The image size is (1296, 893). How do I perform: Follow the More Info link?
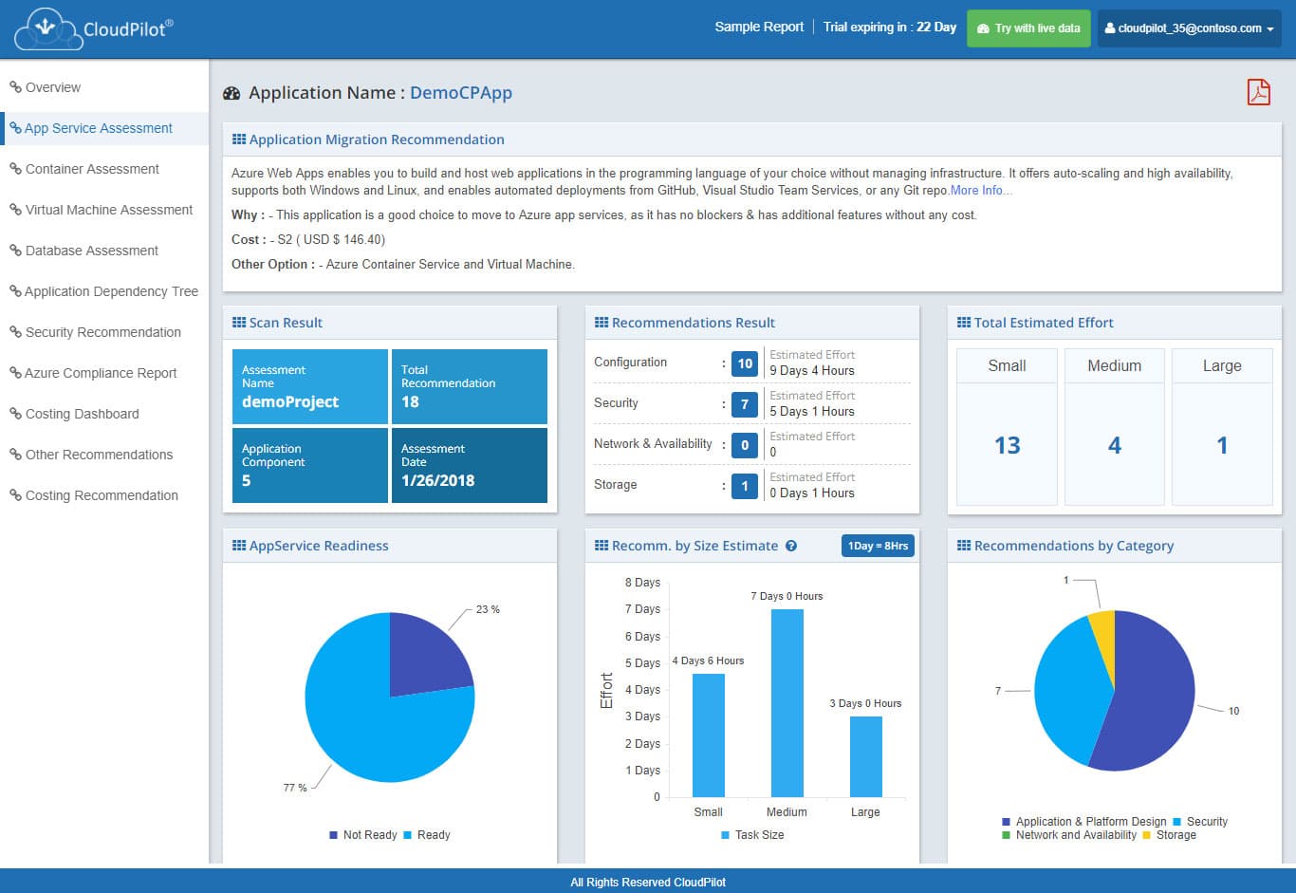[981, 191]
